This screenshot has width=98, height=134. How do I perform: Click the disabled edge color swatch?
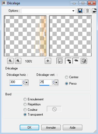(54, 109)
